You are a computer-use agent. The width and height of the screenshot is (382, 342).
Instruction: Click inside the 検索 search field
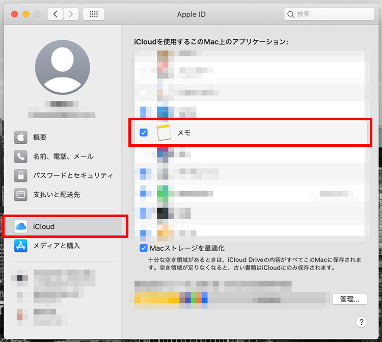(329, 14)
